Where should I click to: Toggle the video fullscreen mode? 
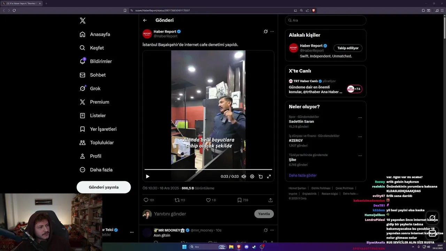(269, 176)
